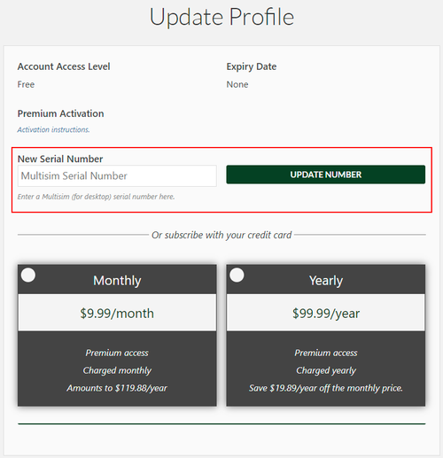
Task: Focus the Multisim Serial Number field
Action: click(117, 175)
